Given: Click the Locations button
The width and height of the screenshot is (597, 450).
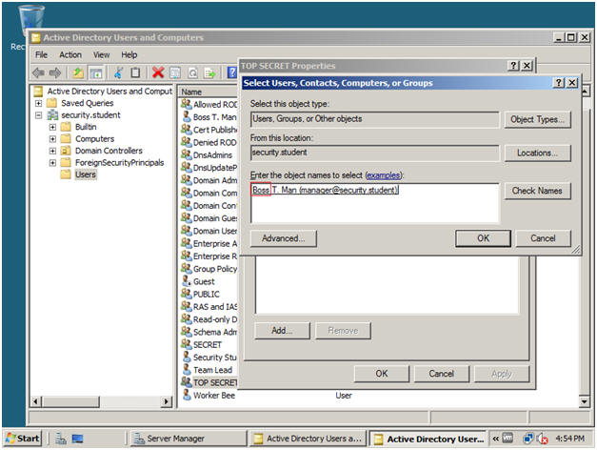Looking at the screenshot, I should [537, 153].
